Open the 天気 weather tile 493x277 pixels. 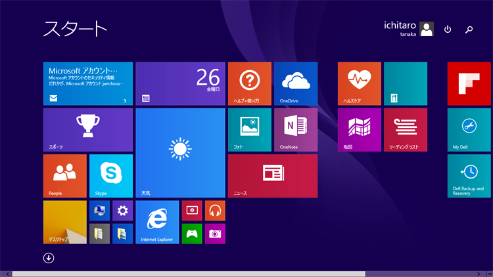pyautogui.click(x=180, y=152)
